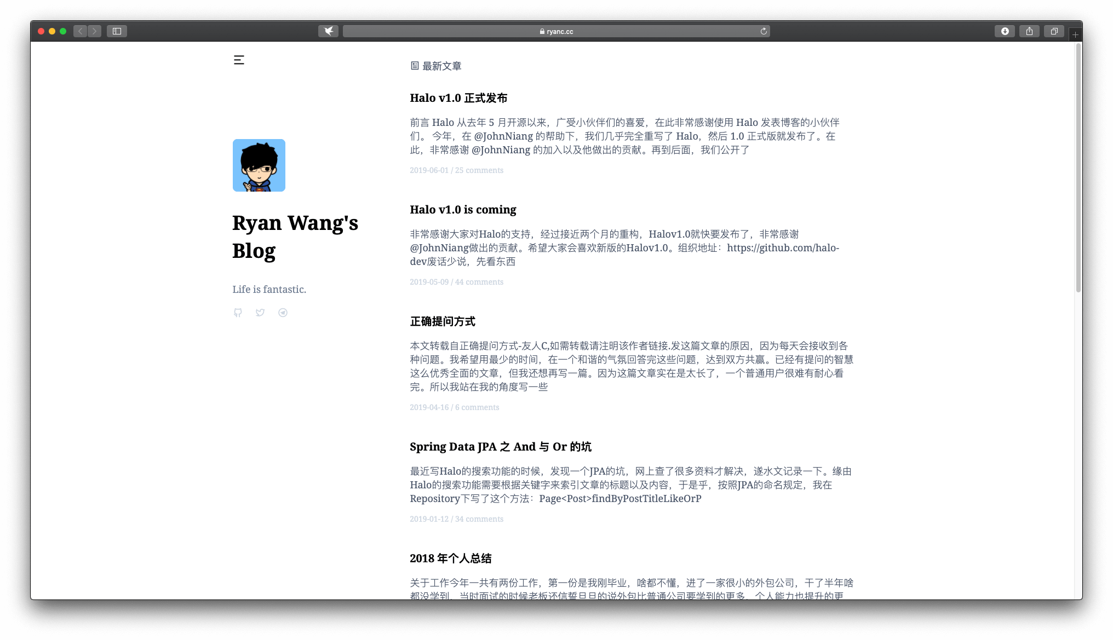Screen dimensions: 1113x640
Task: Click the bird extension icon in the toolbar
Action: point(328,31)
